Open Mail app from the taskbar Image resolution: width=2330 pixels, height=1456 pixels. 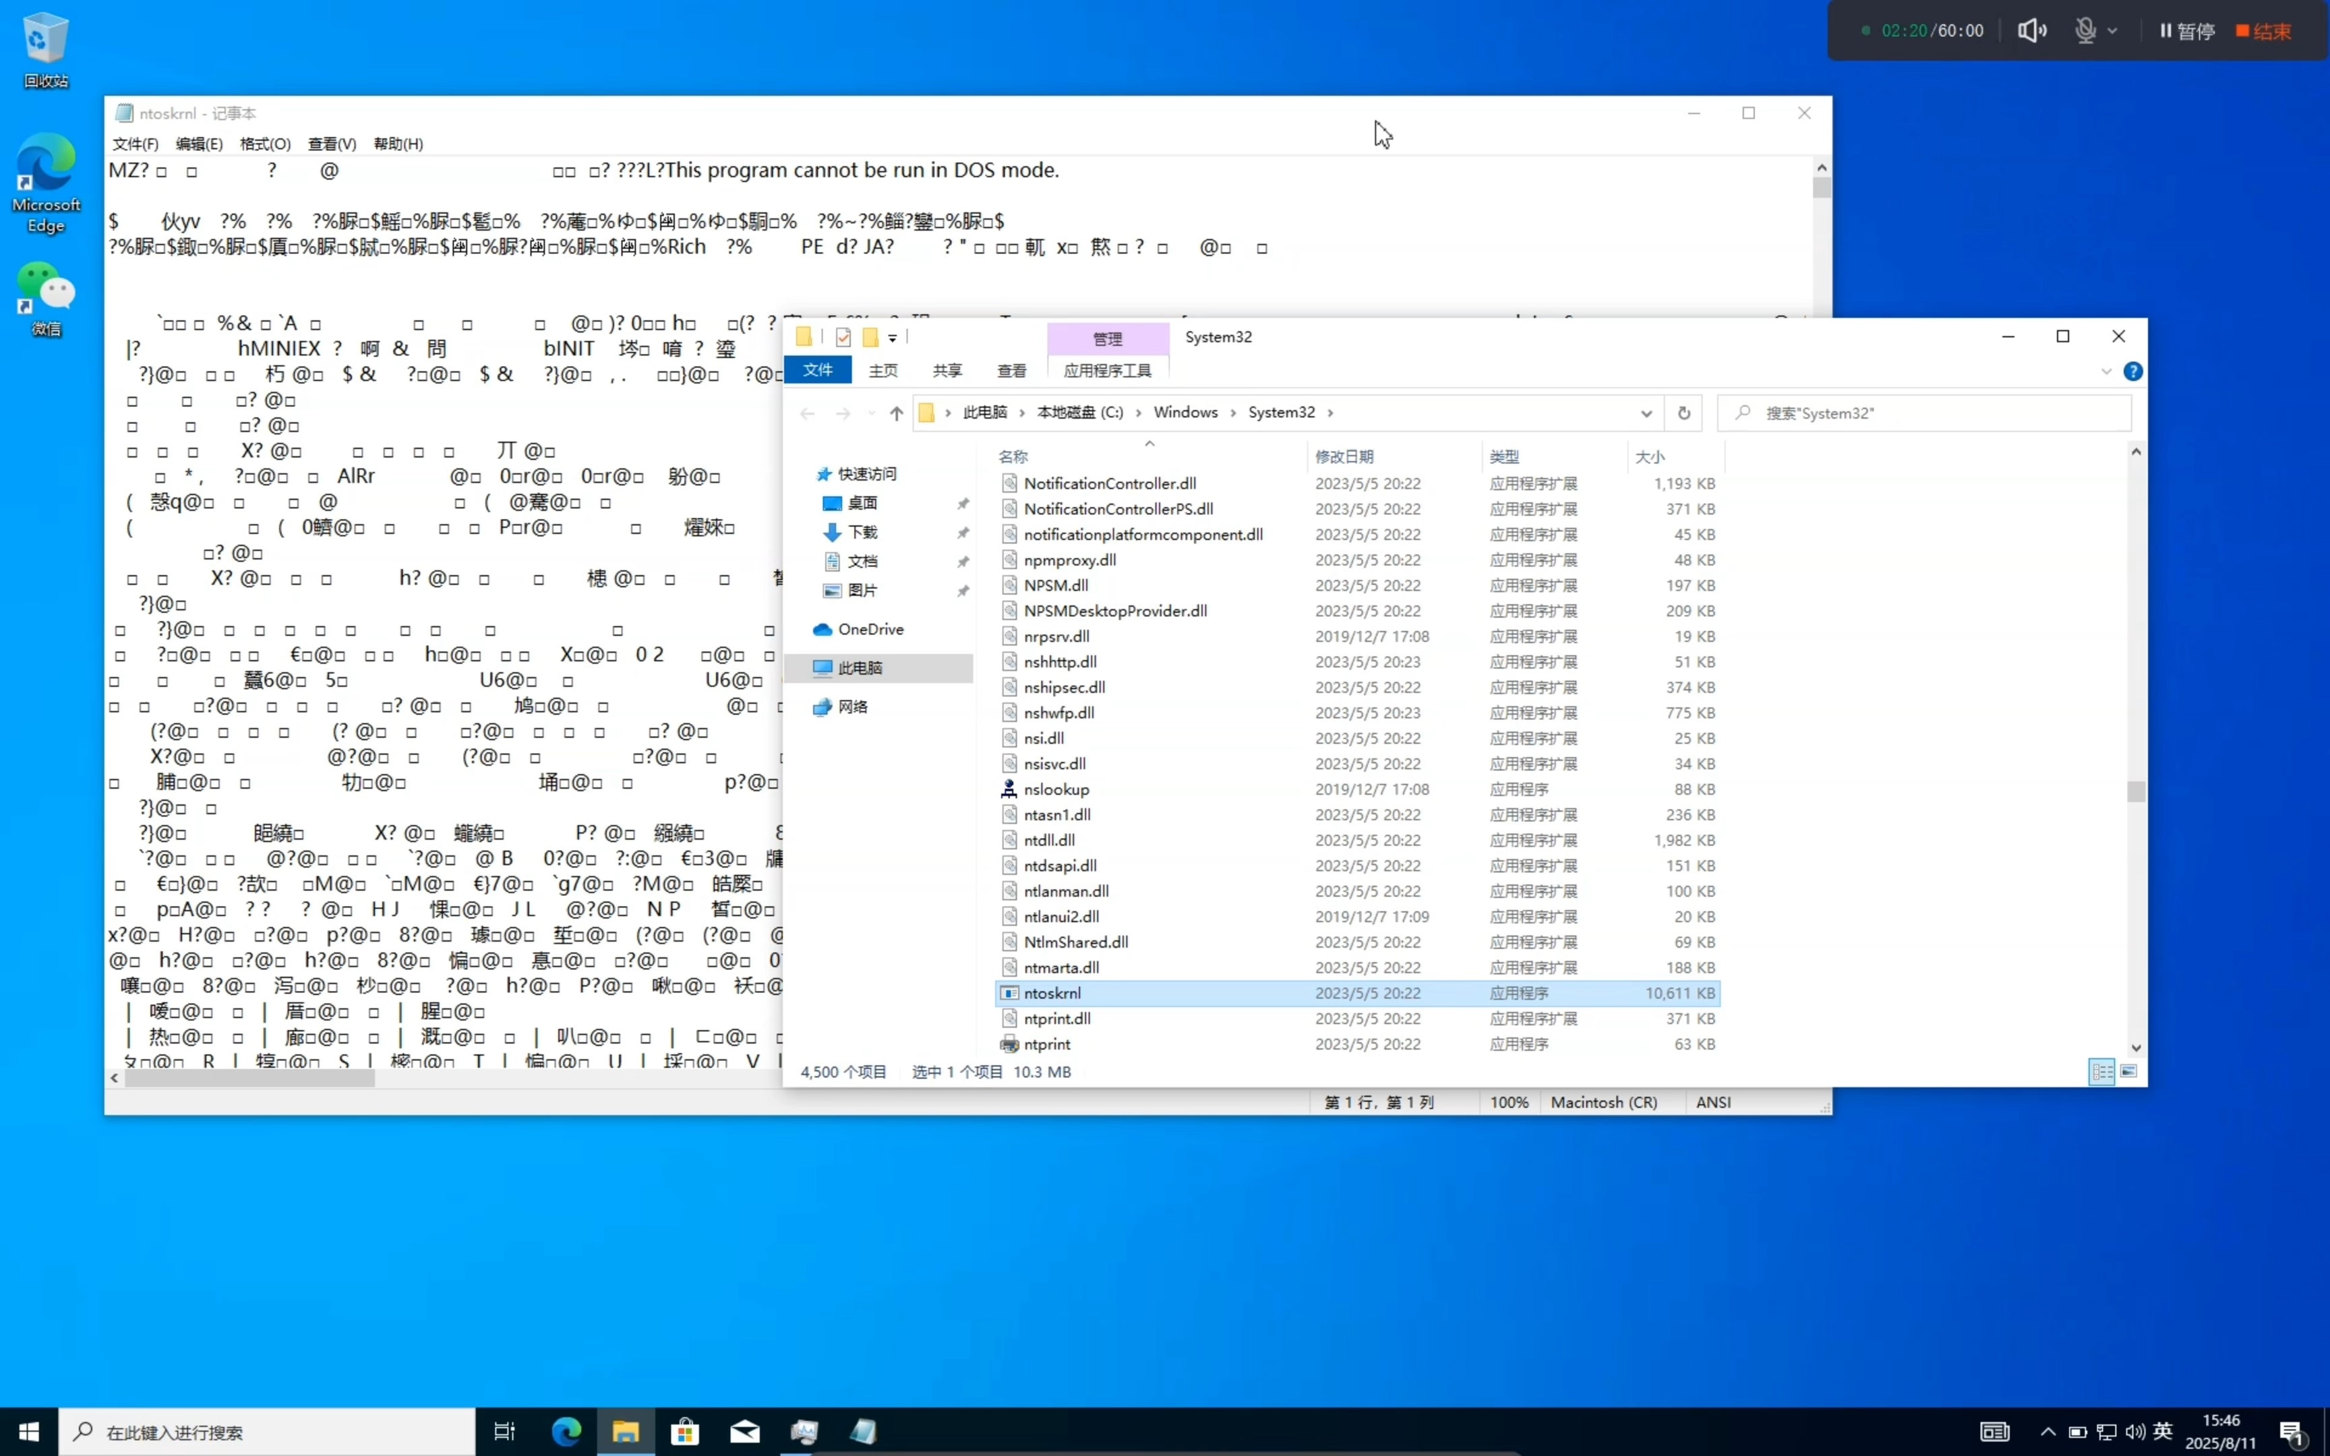coord(744,1432)
